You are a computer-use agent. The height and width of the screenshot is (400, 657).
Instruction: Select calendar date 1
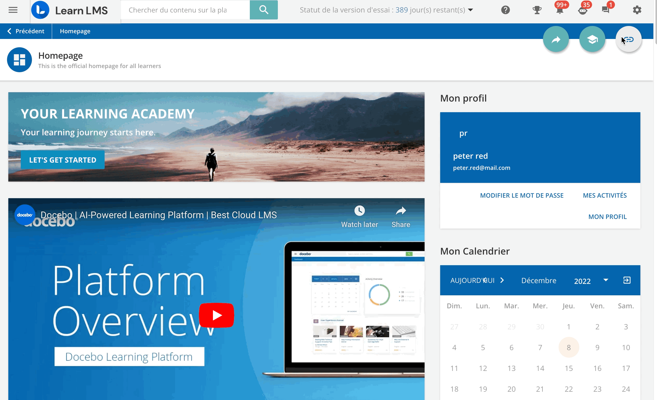click(x=568, y=326)
